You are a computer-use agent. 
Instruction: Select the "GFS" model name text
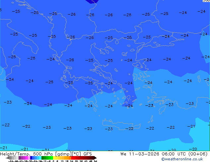[x=87, y=154]
